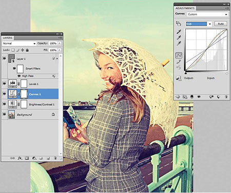Open the Normal blend mode dropdown

pos(19,44)
